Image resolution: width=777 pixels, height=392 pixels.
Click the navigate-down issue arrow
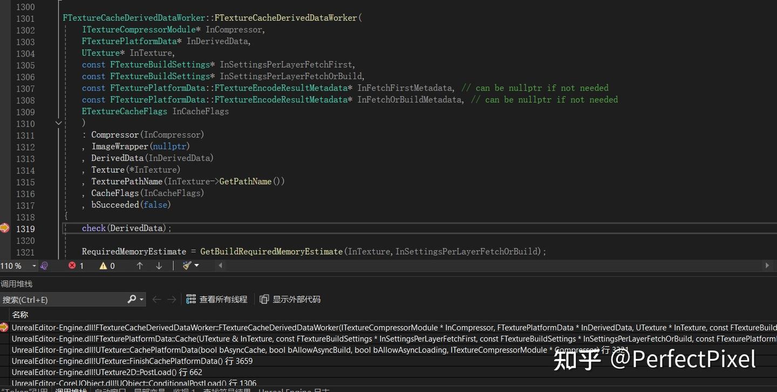click(158, 265)
